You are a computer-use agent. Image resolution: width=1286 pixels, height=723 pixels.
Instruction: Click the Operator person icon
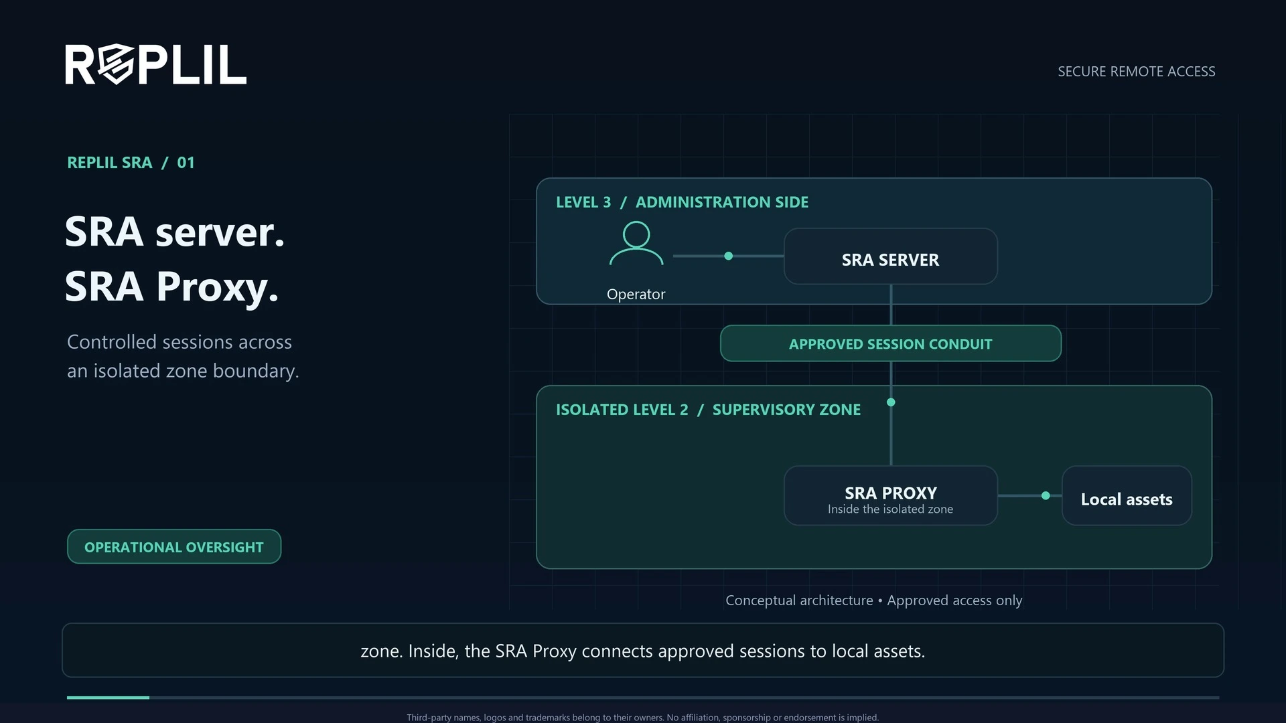tap(636, 243)
